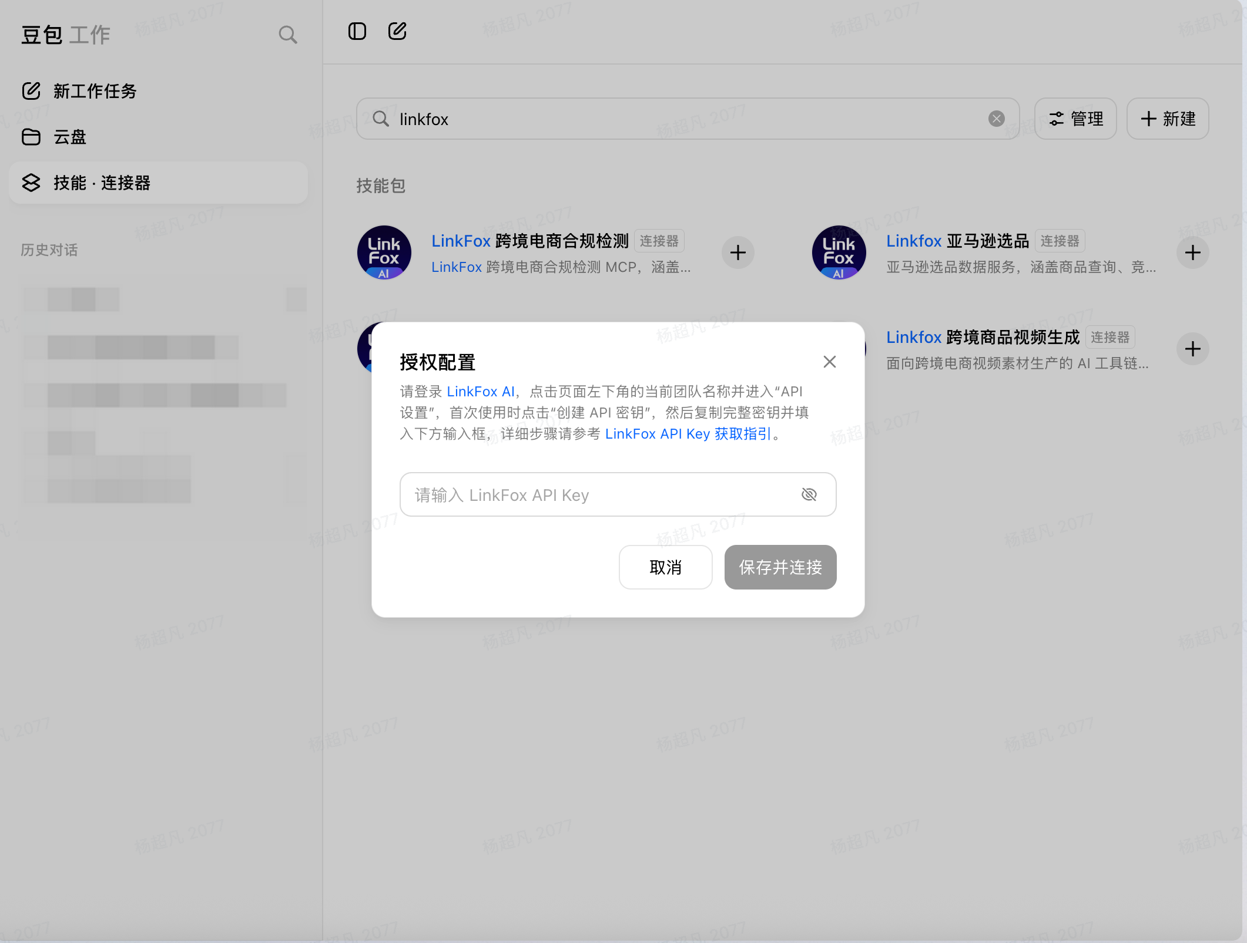1247x943 pixels.
Task: Click the 亚马逊选品数据服务 description text
Action: (1021, 267)
